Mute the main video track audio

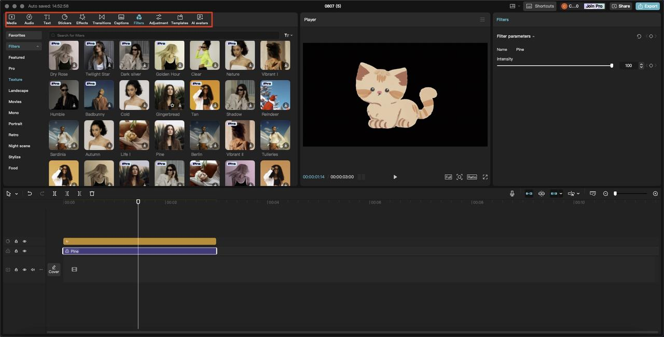tap(33, 270)
